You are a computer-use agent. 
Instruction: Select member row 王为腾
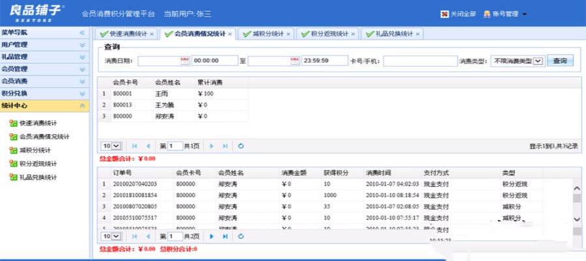click(x=173, y=105)
